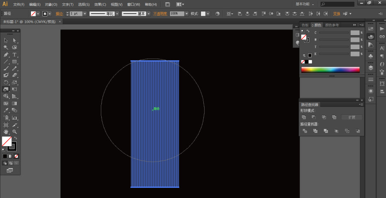Open brush definition 基本 dropdown
This screenshot has width=386, height=198.
pos(148,14)
